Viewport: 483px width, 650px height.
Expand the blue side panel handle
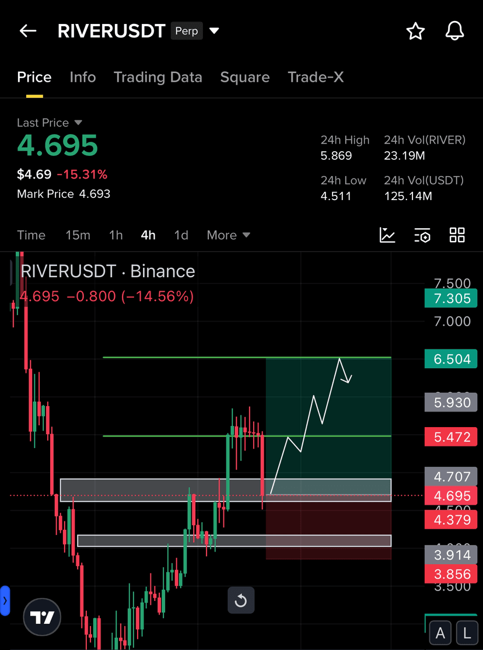tap(5, 600)
